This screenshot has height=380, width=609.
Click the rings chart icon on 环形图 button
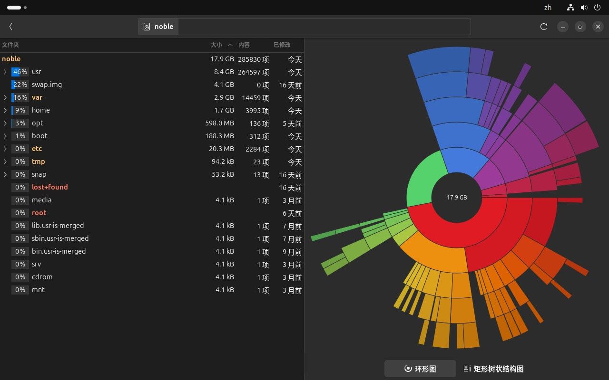coord(408,369)
